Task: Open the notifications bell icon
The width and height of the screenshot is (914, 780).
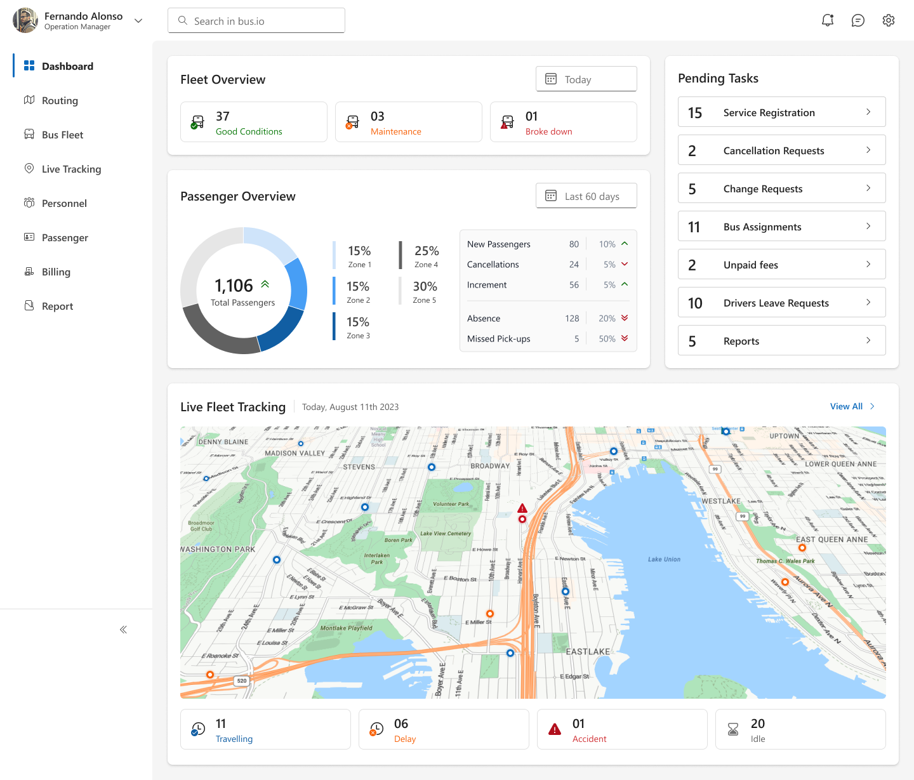Action: [828, 20]
